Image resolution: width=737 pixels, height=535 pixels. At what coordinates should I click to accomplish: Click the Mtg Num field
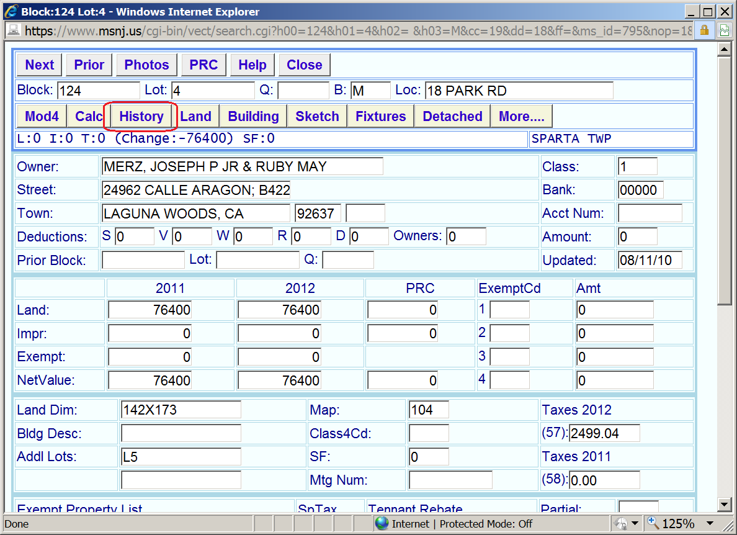[x=450, y=480]
